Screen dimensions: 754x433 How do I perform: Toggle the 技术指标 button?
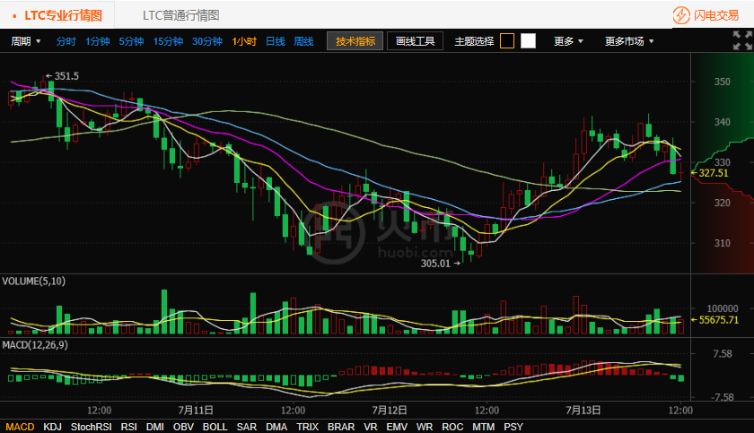(355, 41)
